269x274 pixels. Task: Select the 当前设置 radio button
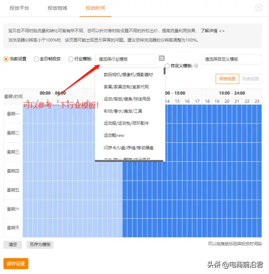coord(6,59)
